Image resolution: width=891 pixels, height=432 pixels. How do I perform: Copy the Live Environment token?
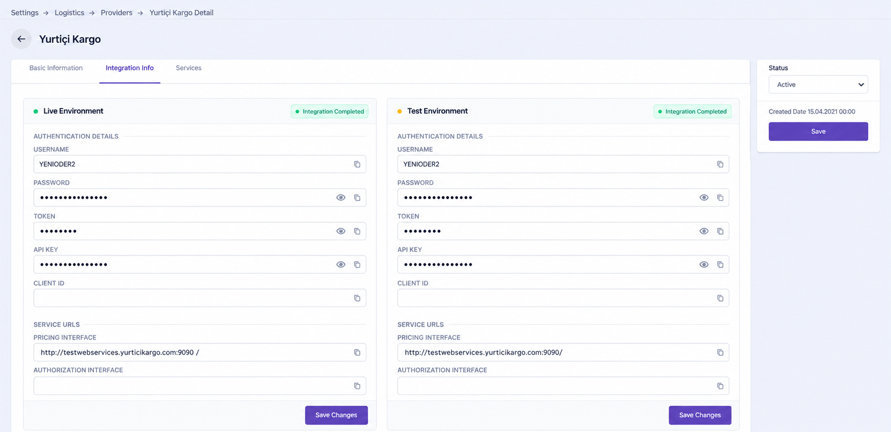(x=357, y=231)
